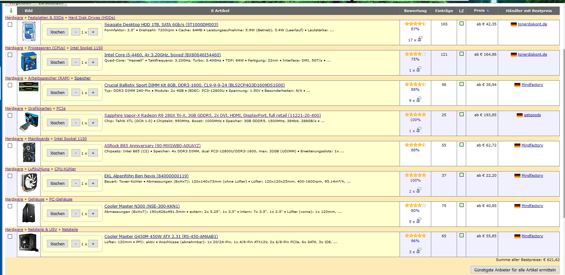Open user comments icon for Seagate HDD
Screen dimensions: 565x275
[x=420, y=39]
